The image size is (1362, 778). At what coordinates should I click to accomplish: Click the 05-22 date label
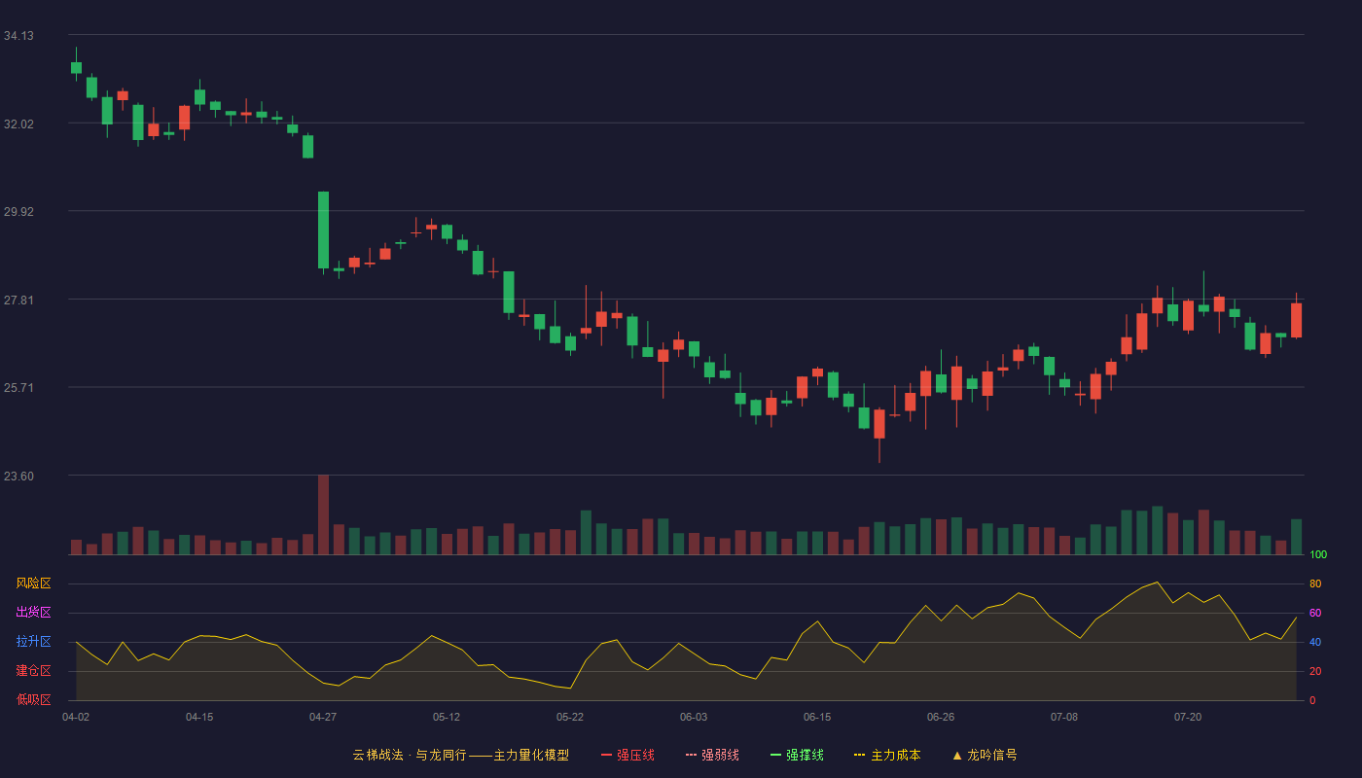pos(570,717)
